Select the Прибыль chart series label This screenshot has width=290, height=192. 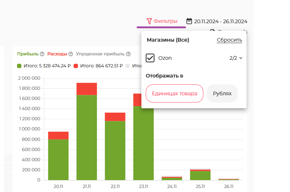pos(28,54)
